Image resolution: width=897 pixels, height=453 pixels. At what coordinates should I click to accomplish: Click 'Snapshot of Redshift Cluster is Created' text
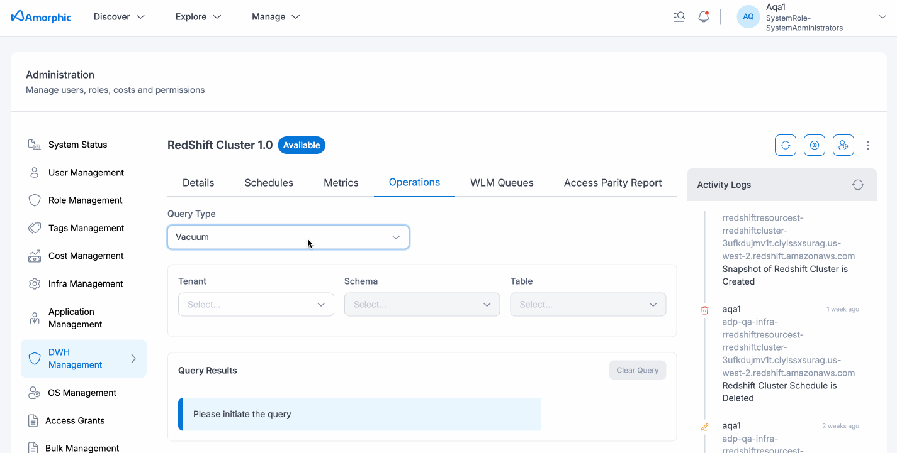tap(785, 275)
